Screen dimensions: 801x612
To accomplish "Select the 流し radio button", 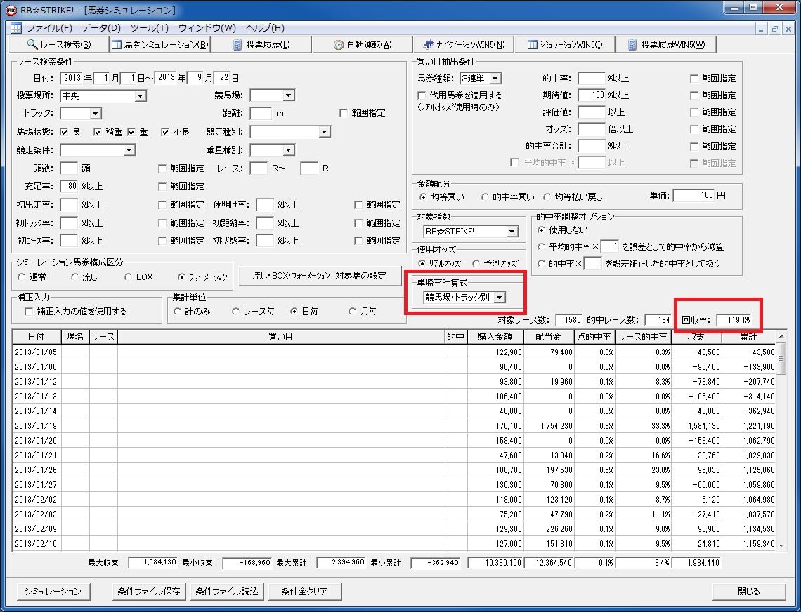I will 74,277.
